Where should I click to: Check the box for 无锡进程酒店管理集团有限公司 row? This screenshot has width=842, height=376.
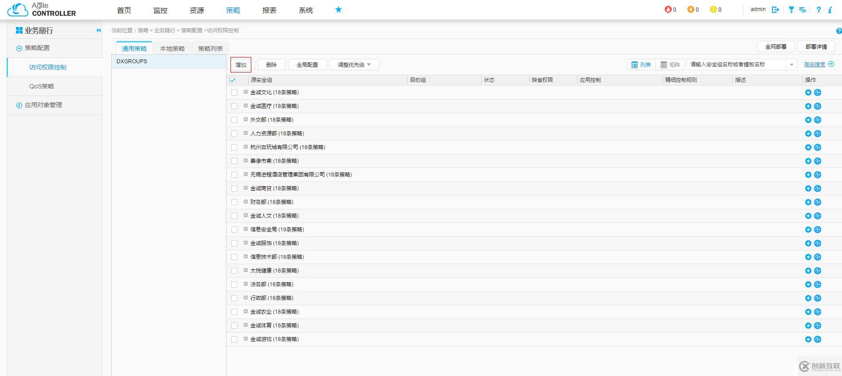click(234, 175)
